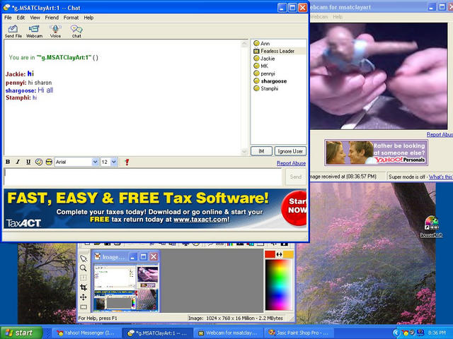The image size is (453, 339).
Task: Click the smiley icon beside shargoose
Action: pyautogui.click(x=256, y=81)
